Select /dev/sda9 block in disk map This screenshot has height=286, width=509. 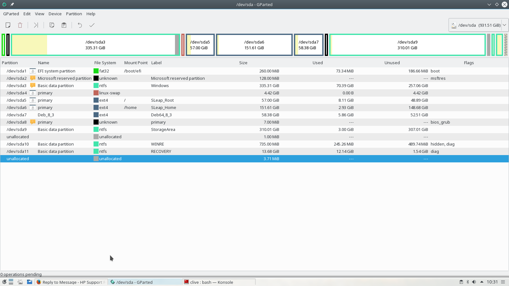pyautogui.click(x=408, y=45)
